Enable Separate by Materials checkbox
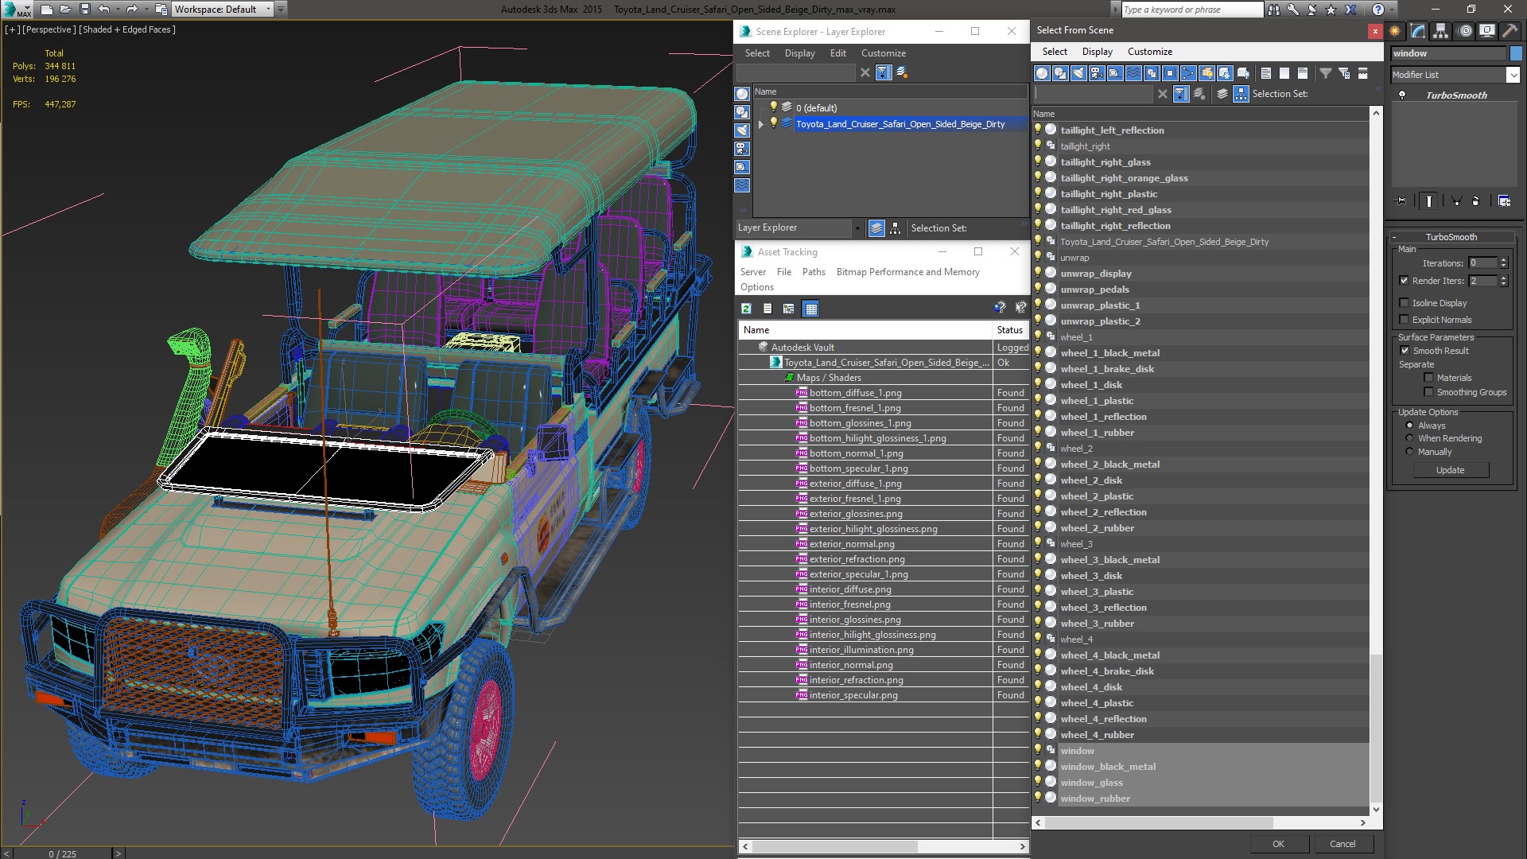1527x859 pixels. pyautogui.click(x=1428, y=378)
